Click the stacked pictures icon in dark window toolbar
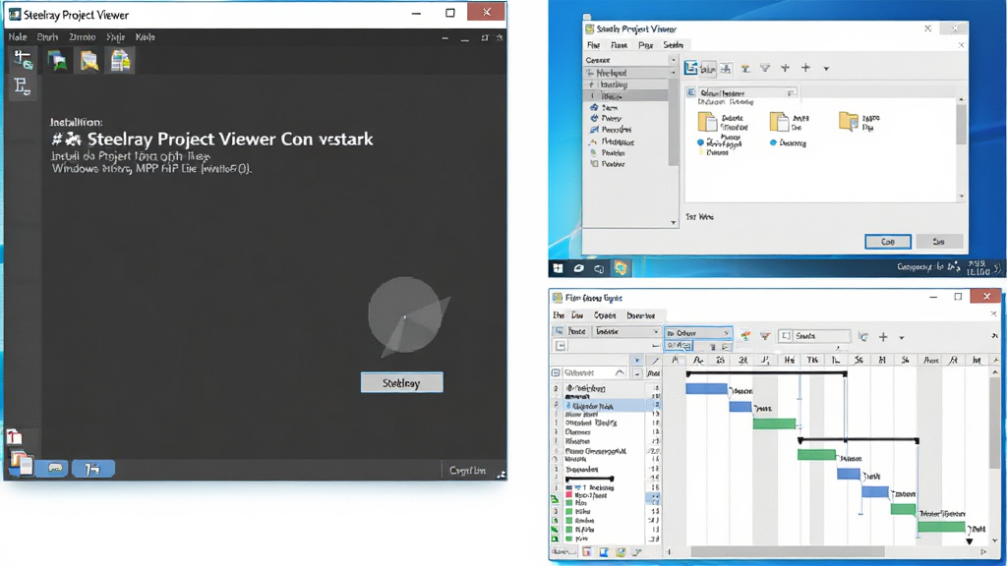 [x=57, y=61]
